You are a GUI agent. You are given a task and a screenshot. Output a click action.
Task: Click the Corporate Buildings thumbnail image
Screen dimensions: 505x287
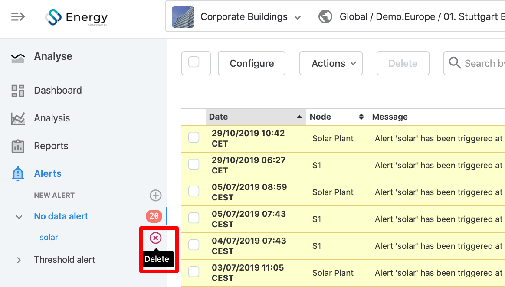183,17
